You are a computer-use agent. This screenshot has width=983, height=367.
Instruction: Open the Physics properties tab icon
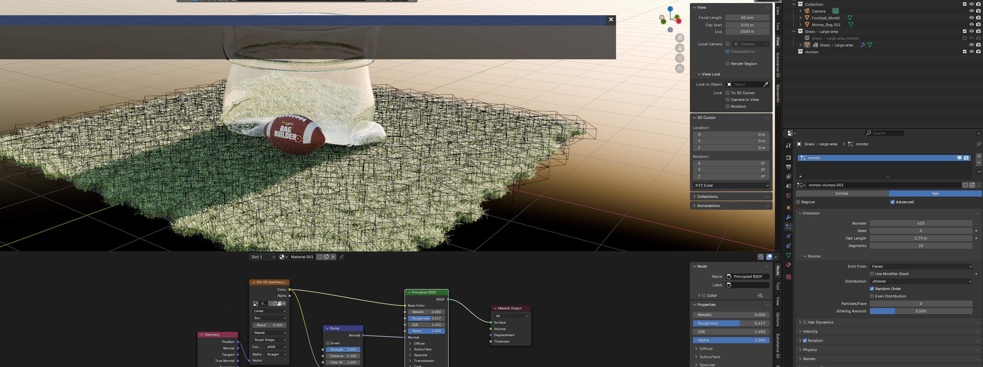789,237
